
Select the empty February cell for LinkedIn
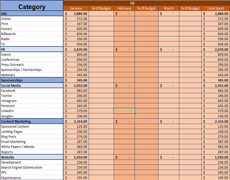pyautogui.click(x=124, y=111)
